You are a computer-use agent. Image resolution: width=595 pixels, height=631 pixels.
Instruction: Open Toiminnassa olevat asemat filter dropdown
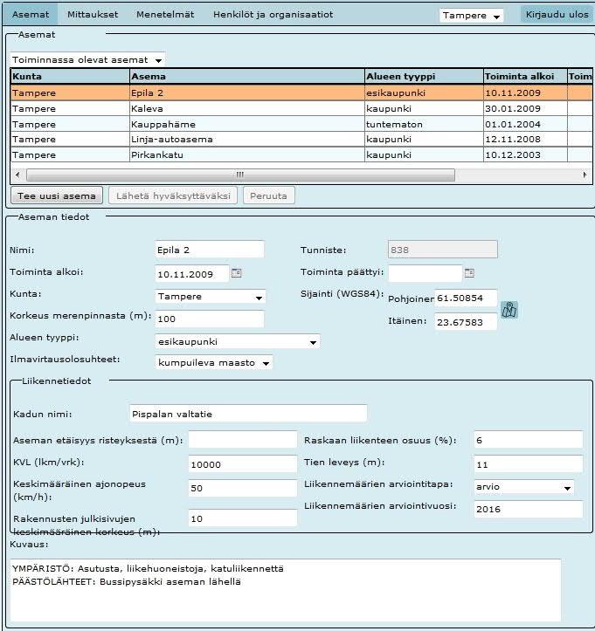tap(87, 60)
